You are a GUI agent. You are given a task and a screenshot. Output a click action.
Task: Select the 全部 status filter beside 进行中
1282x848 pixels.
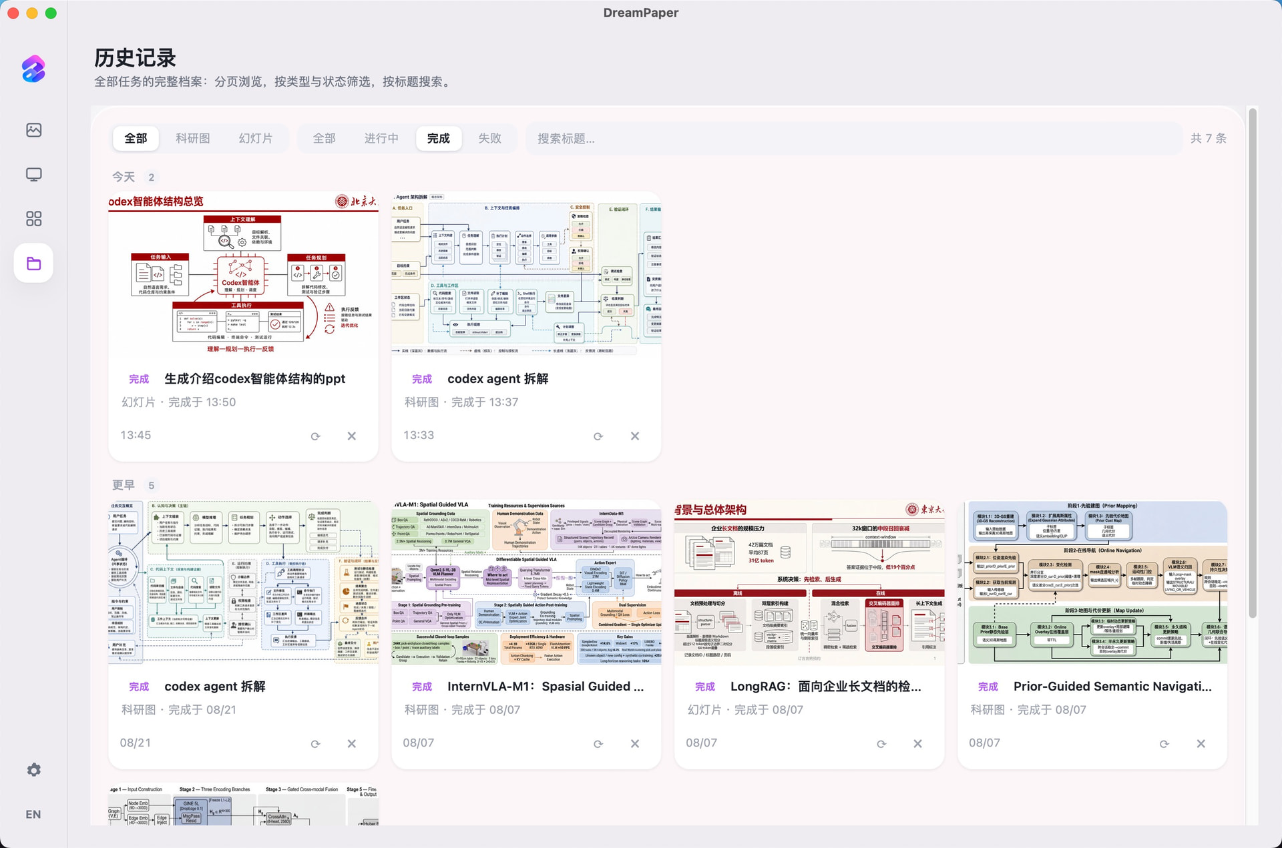coord(325,138)
